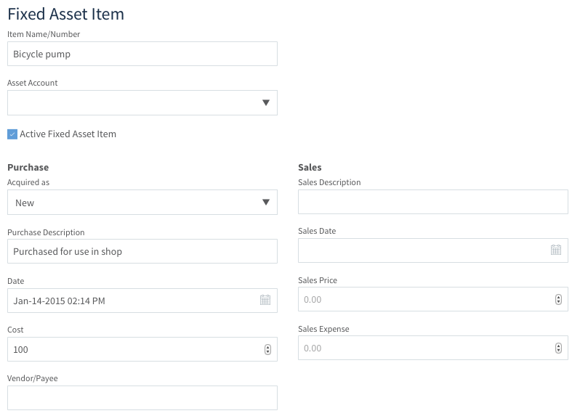Focus the Vendor/Payee text field

142,398
